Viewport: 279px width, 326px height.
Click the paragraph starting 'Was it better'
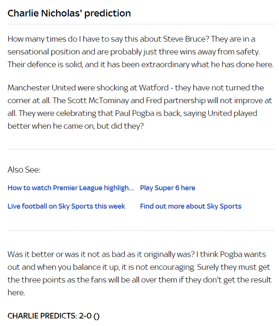pyautogui.click(x=139, y=273)
